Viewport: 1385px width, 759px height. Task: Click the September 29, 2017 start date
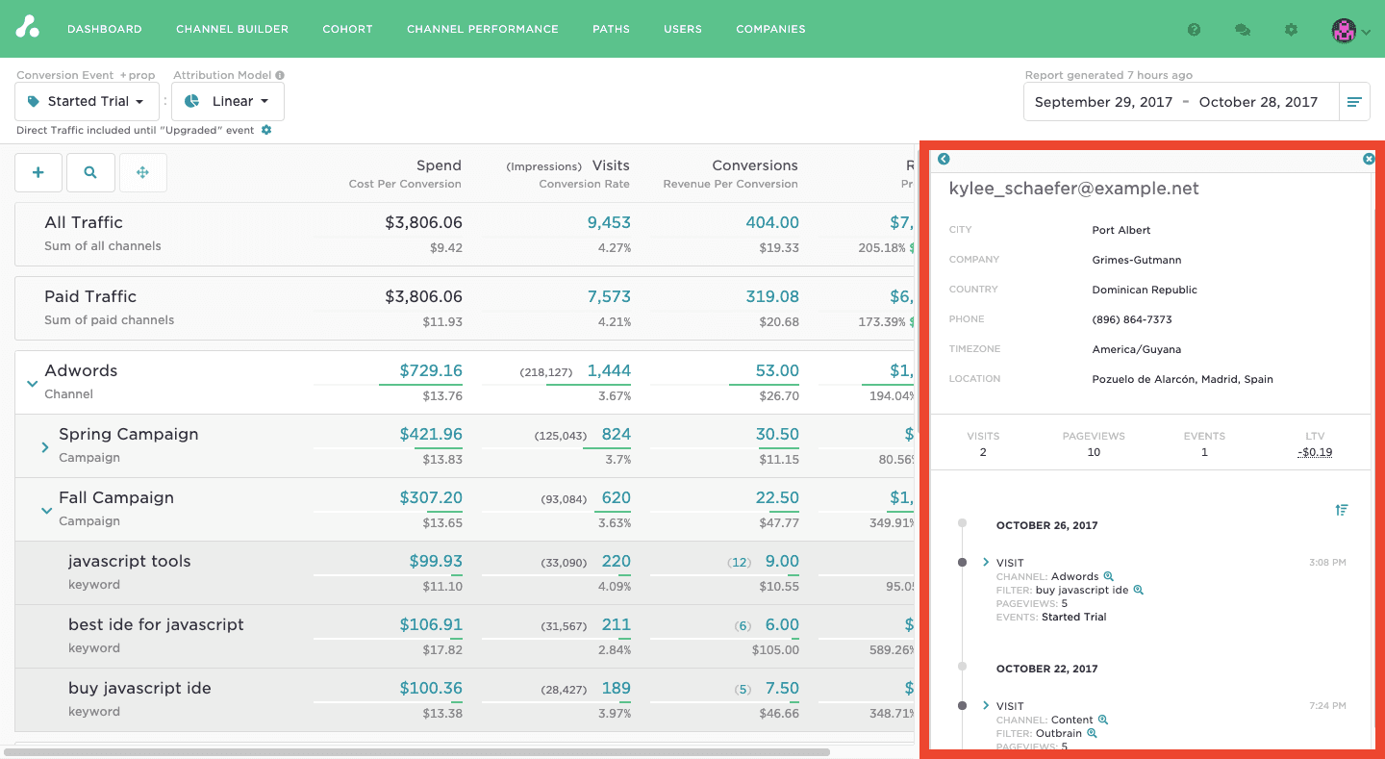(1103, 102)
